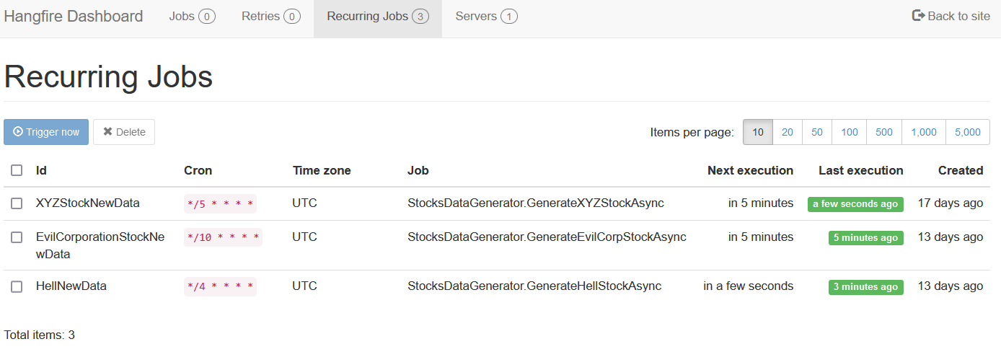1001x352 pixels.
Task: Choose 100 items per page
Action: click(850, 132)
